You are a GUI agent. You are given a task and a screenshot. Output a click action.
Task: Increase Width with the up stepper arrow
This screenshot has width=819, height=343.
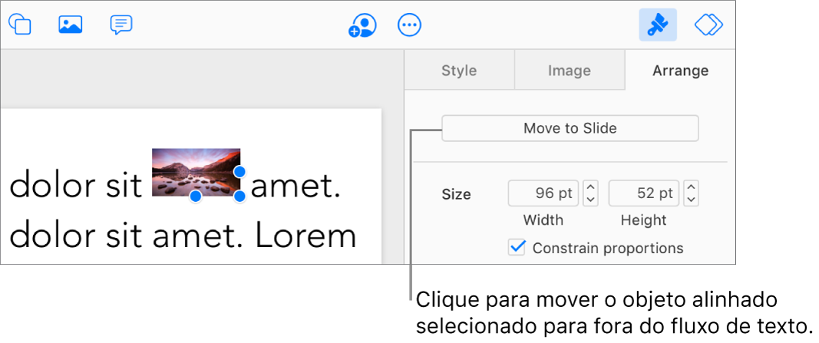coord(591,187)
